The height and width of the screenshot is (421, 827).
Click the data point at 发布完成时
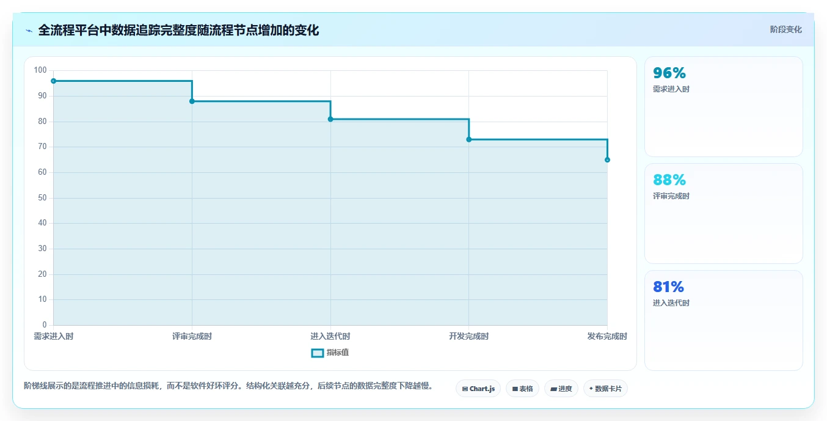[x=607, y=159]
